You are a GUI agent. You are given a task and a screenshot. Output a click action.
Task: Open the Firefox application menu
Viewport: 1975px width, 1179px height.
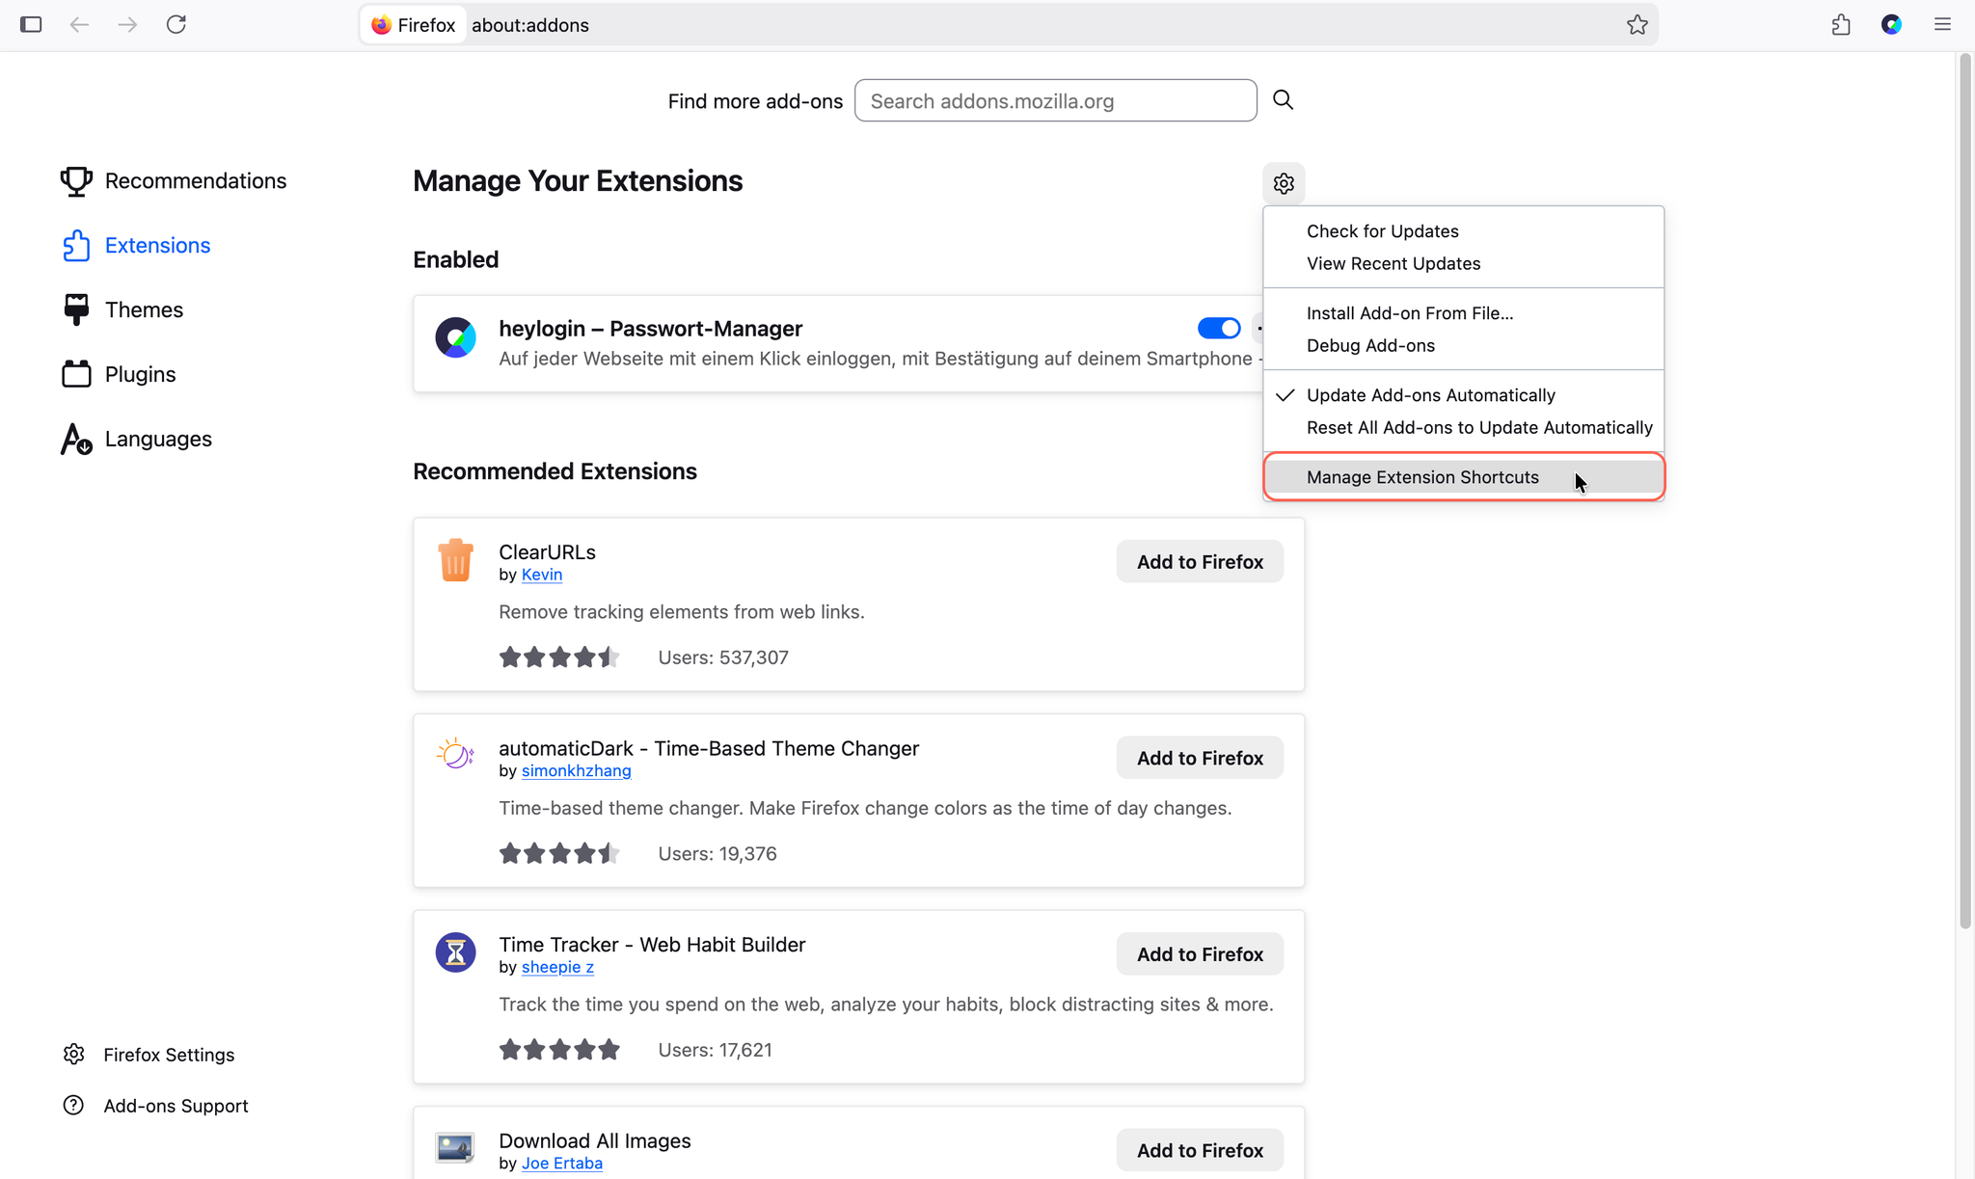1942,24
